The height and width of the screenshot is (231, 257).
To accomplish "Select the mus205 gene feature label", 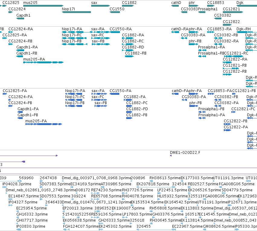I will 30,3.
